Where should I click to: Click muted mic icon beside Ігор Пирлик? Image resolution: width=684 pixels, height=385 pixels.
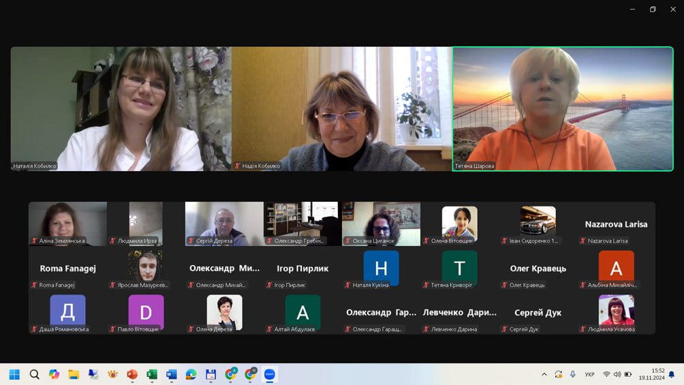269,285
